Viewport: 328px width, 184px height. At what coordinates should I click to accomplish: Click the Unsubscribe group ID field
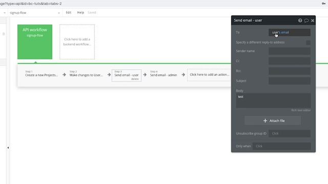[x=290, y=133]
